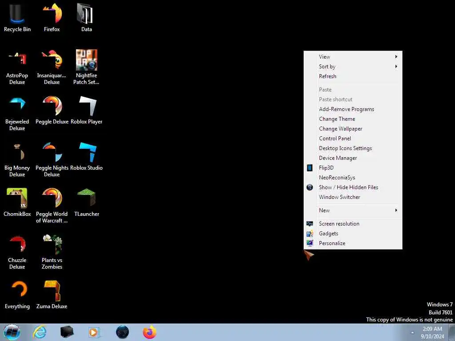The width and height of the screenshot is (455, 341).
Task: Open the Recycle Bin desktop icon
Action: tap(17, 17)
